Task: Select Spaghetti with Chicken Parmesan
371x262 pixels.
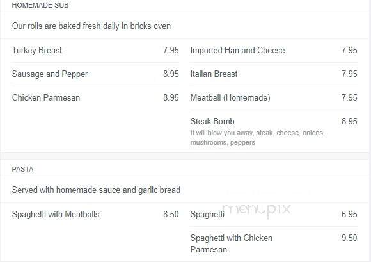Action: click(x=232, y=243)
